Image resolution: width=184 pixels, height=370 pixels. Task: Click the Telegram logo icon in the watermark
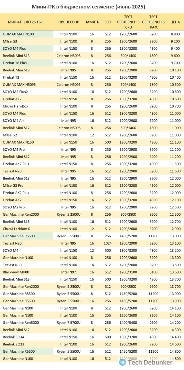tap(122, 362)
